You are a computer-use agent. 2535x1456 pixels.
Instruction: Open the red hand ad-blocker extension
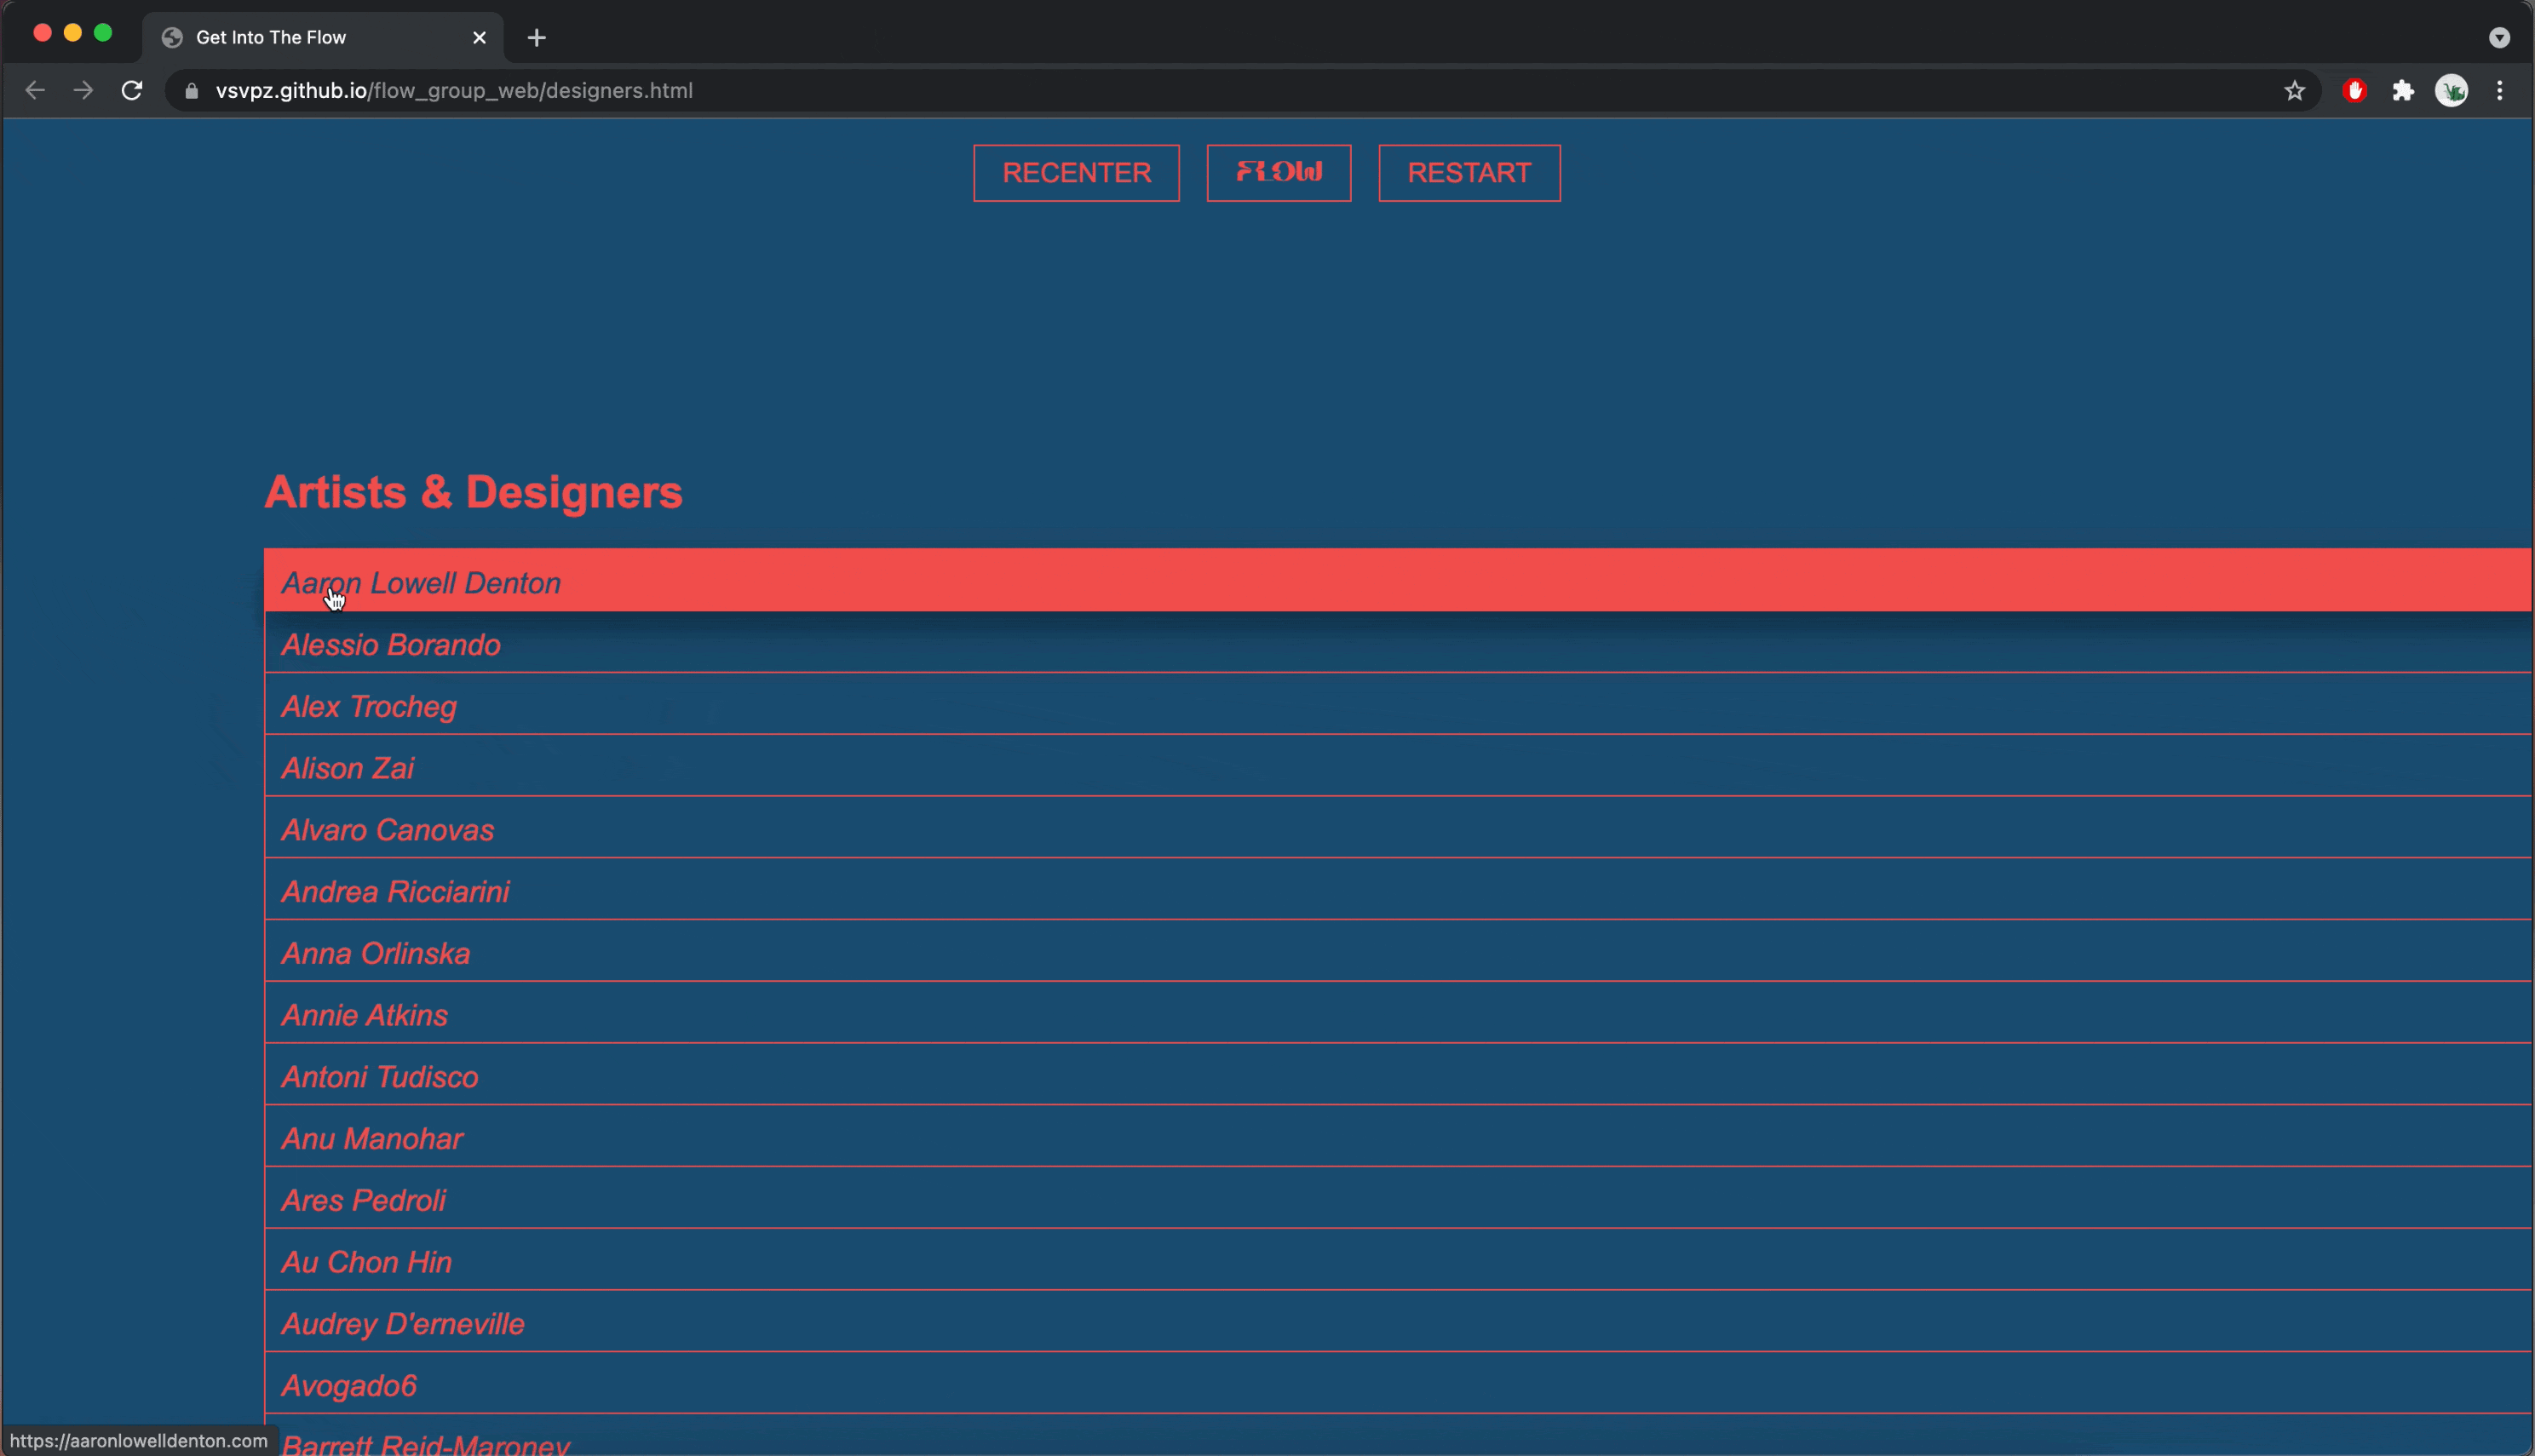tap(2354, 91)
